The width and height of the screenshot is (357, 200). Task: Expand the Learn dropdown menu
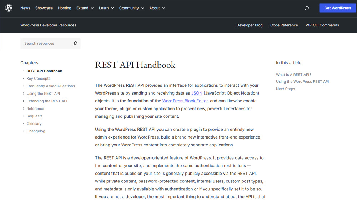pos(106,8)
